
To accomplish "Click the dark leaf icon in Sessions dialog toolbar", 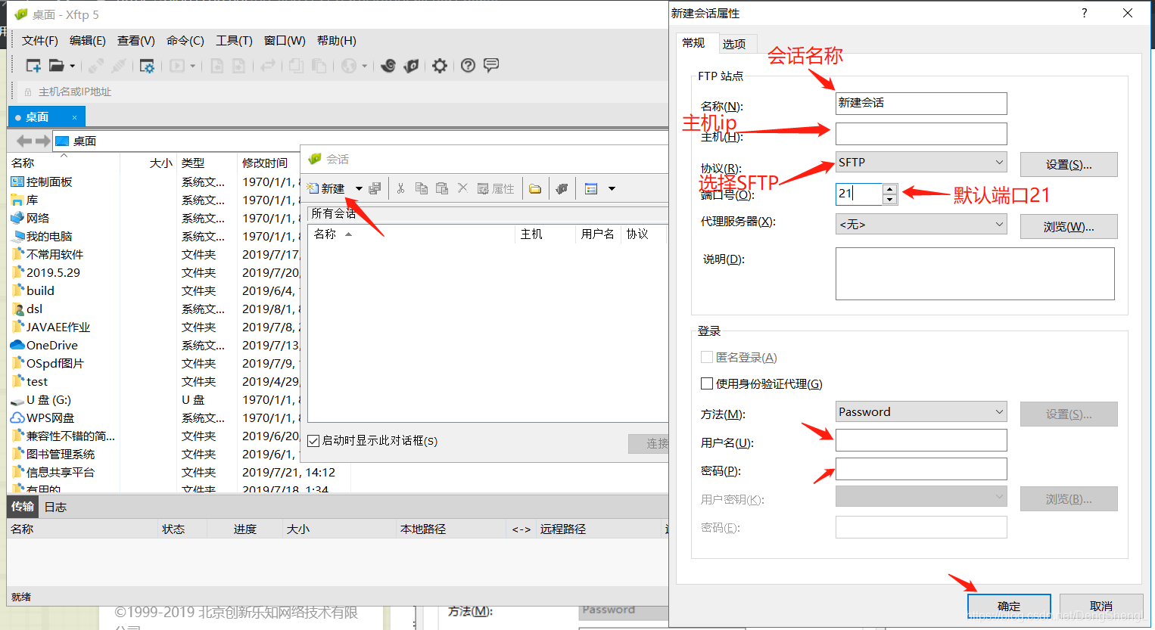I will point(562,188).
